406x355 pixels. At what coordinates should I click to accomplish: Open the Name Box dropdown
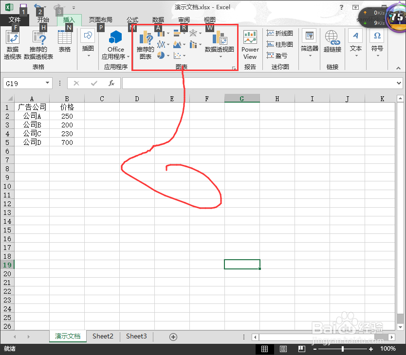coord(47,83)
